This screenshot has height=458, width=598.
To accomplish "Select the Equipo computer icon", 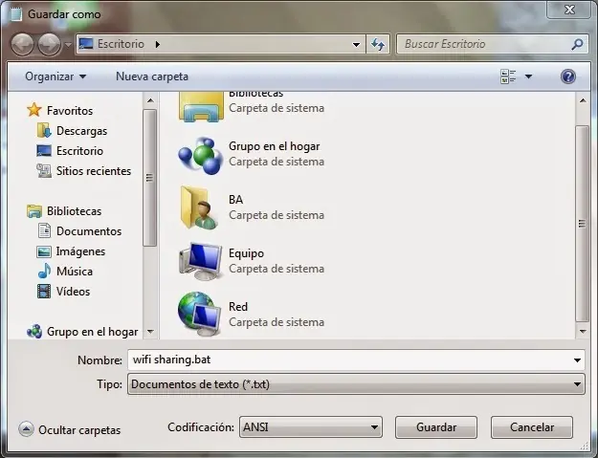I will (201, 261).
